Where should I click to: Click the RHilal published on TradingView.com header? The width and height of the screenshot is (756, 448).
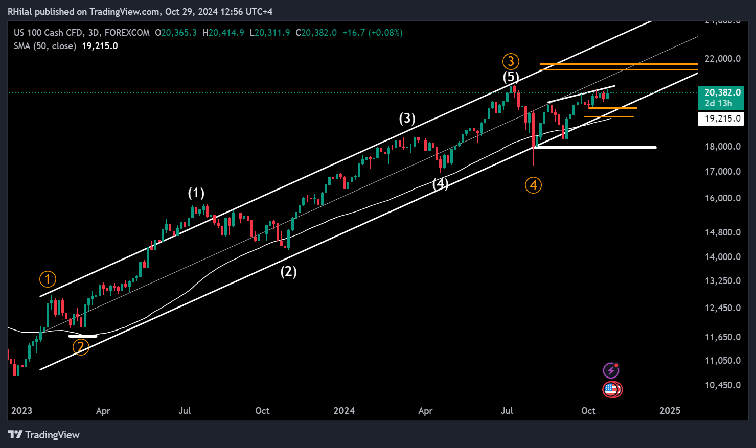pos(140,11)
